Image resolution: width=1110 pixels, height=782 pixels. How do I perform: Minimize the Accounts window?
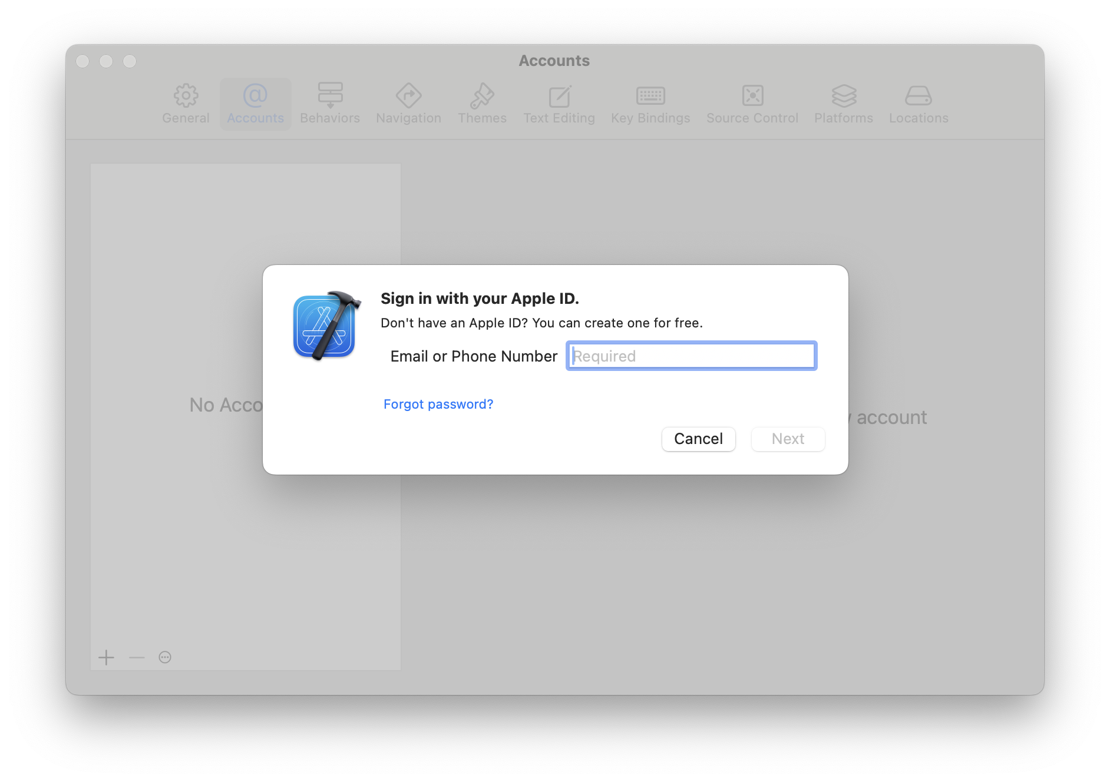(x=106, y=61)
